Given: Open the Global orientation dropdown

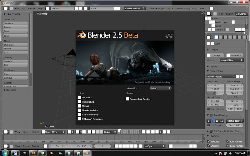Looking at the screenshot, I should pyautogui.click(x=110, y=132).
